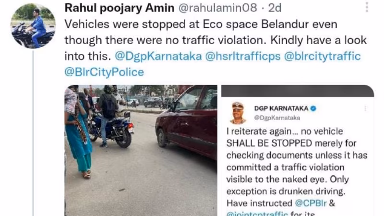Open the @DgpKarnataka handle in quoted tweet
384x216 pixels.
pyautogui.click(x=277, y=118)
